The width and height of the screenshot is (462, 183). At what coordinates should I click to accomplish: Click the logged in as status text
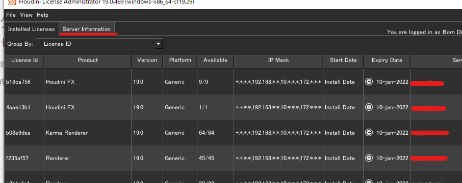424,32
